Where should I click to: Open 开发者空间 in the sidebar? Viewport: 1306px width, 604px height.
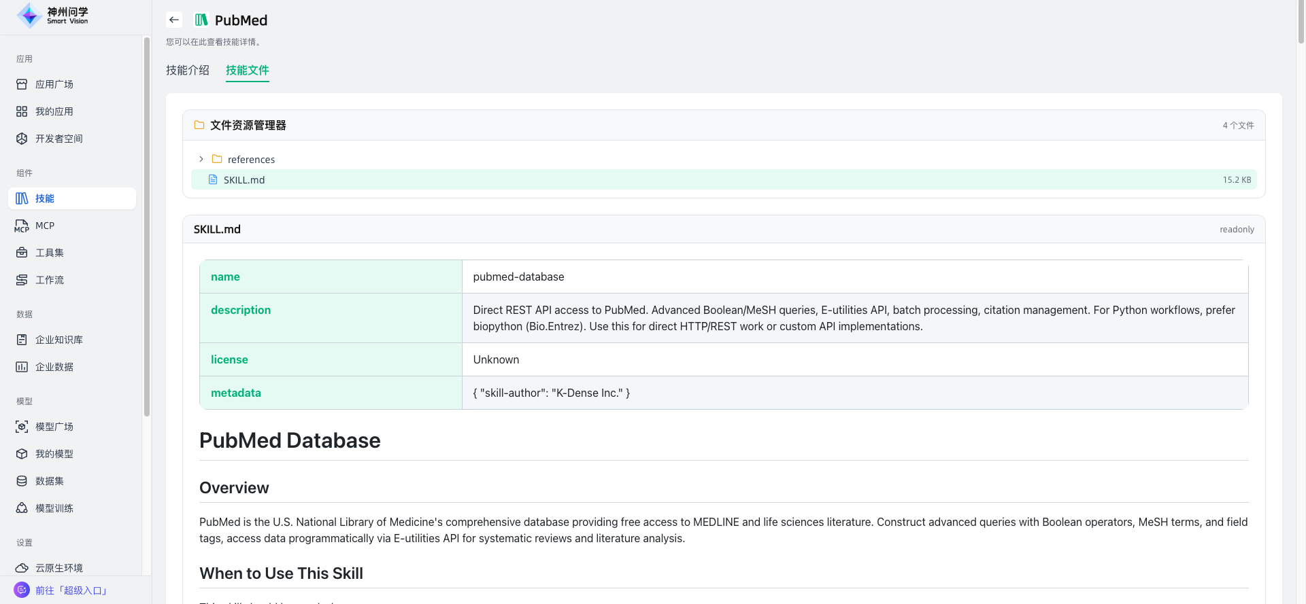coord(58,139)
